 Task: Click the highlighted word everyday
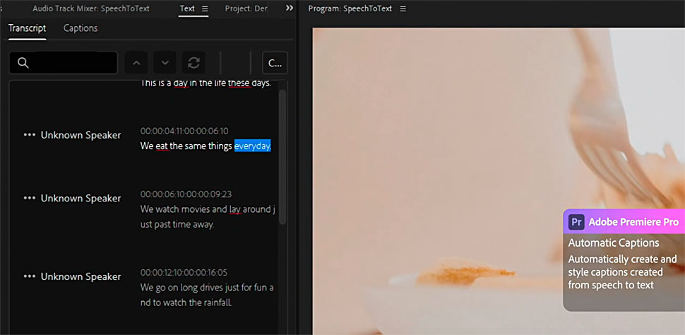253,146
